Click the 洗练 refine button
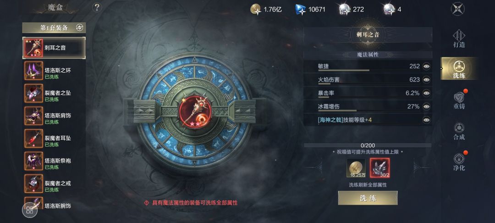This screenshot has width=495, height=223. pos(368,198)
